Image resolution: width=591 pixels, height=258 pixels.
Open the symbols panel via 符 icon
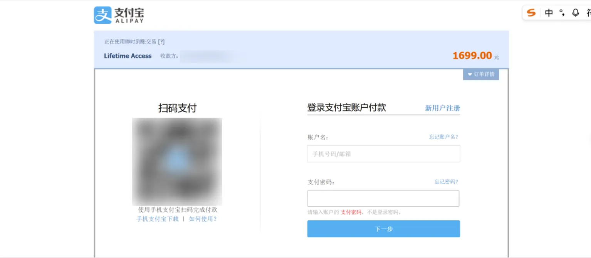pos(589,13)
